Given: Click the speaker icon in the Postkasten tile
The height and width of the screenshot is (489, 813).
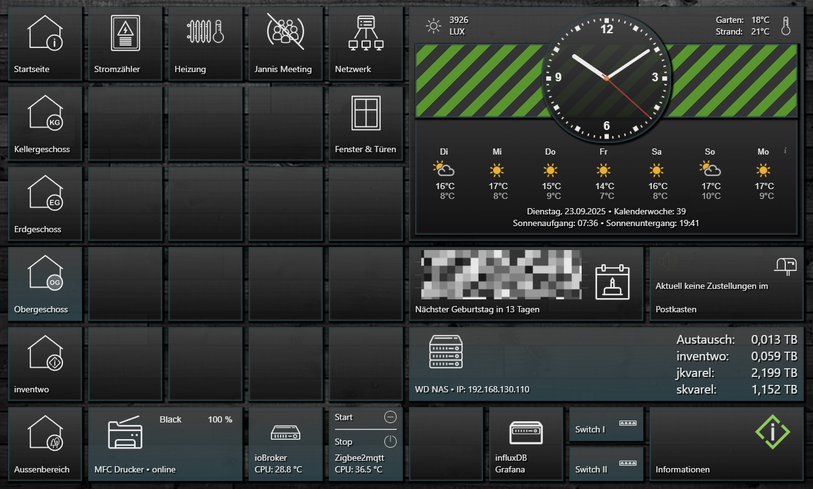Looking at the screenshot, I should (667, 262).
